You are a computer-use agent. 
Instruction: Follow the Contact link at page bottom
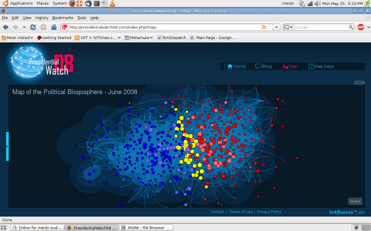point(217,212)
